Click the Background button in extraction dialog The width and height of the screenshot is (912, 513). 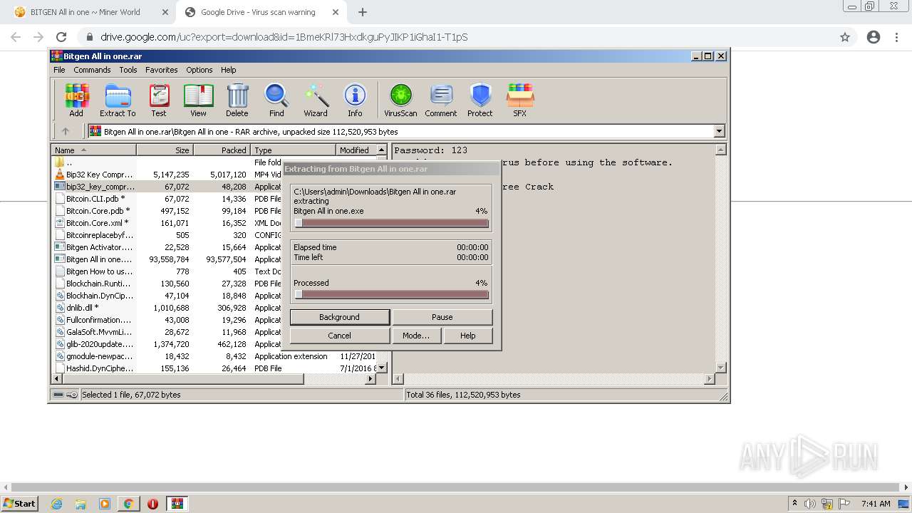(x=339, y=317)
